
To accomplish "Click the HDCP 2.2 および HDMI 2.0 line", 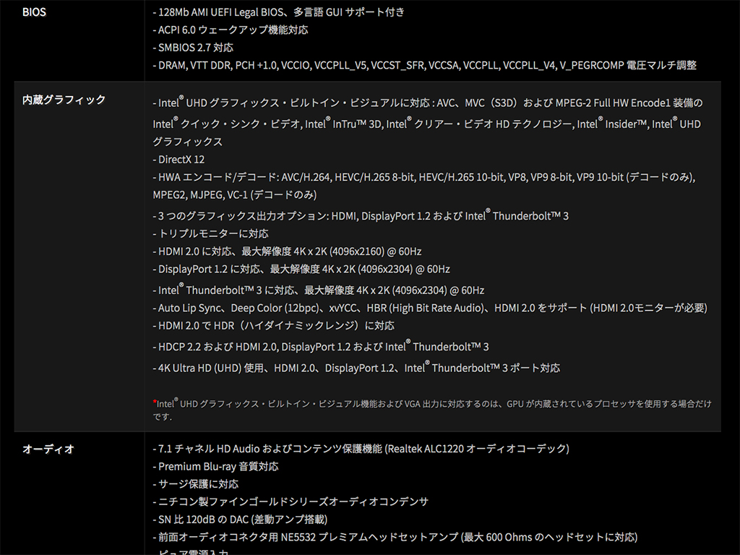I will [321, 346].
